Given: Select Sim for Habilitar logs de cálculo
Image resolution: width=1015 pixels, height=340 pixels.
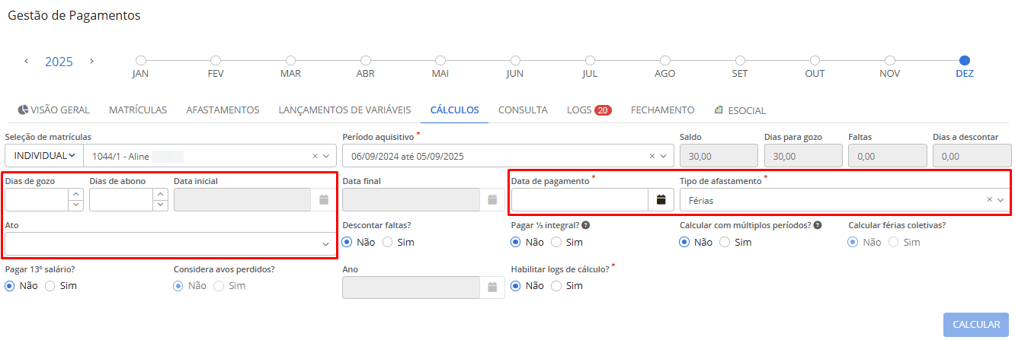Looking at the screenshot, I should tap(556, 286).
